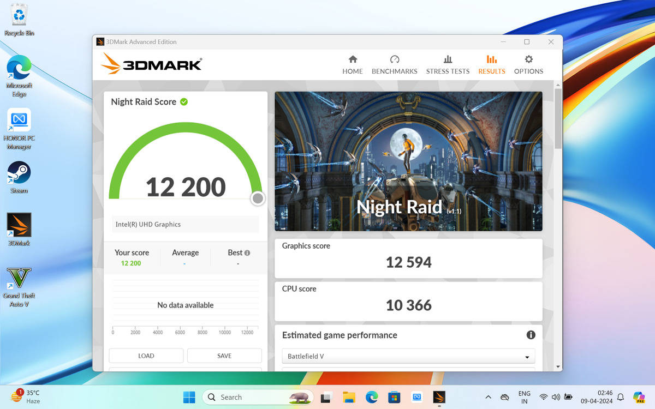The height and width of the screenshot is (409, 655).
Task: Click the Best score info icon
Action: (x=247, y=253)
